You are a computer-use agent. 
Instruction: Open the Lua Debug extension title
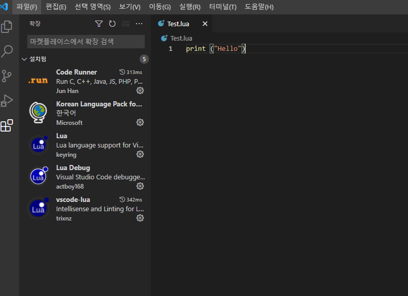click(x=73, y=168)
